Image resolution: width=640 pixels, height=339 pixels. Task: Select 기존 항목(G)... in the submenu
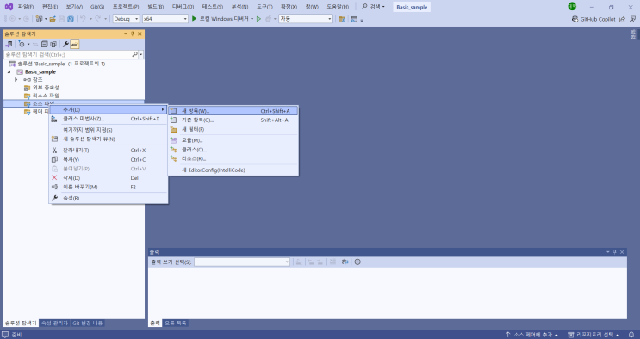pos(233,120)
